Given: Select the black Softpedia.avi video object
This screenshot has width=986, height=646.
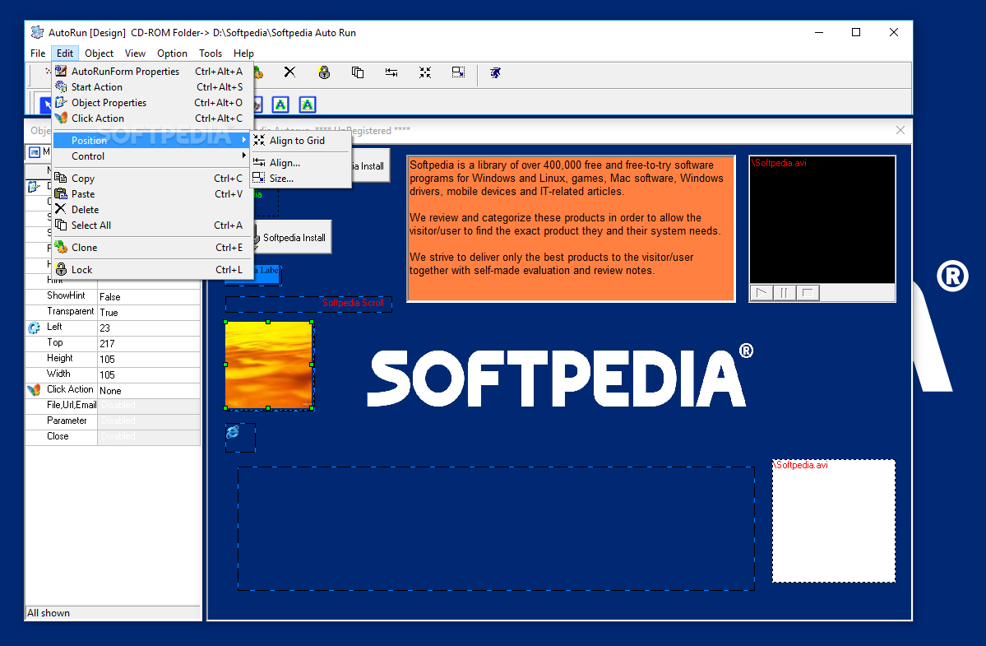Looking at the screenshot, I should point(822,220).
